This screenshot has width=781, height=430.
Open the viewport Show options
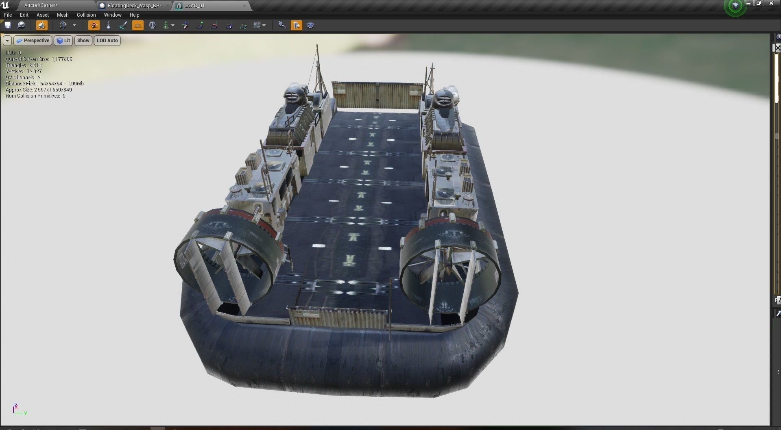pyautogui.click(x=83, y=40)
